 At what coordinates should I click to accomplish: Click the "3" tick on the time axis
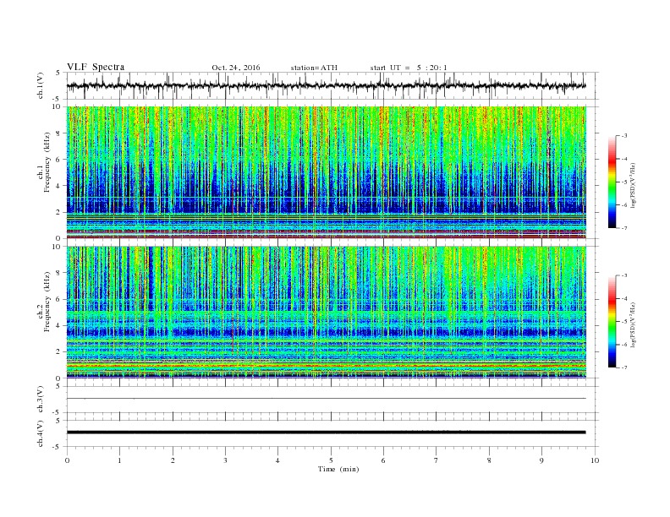click(225, 460)
